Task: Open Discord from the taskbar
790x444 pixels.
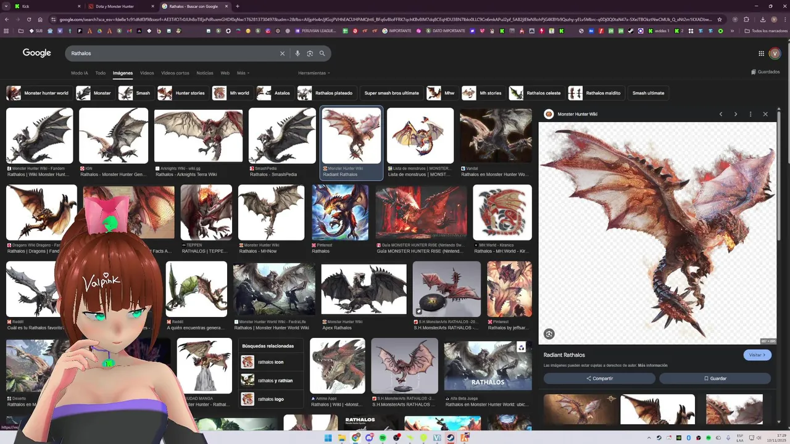Action: pos(369,438)
